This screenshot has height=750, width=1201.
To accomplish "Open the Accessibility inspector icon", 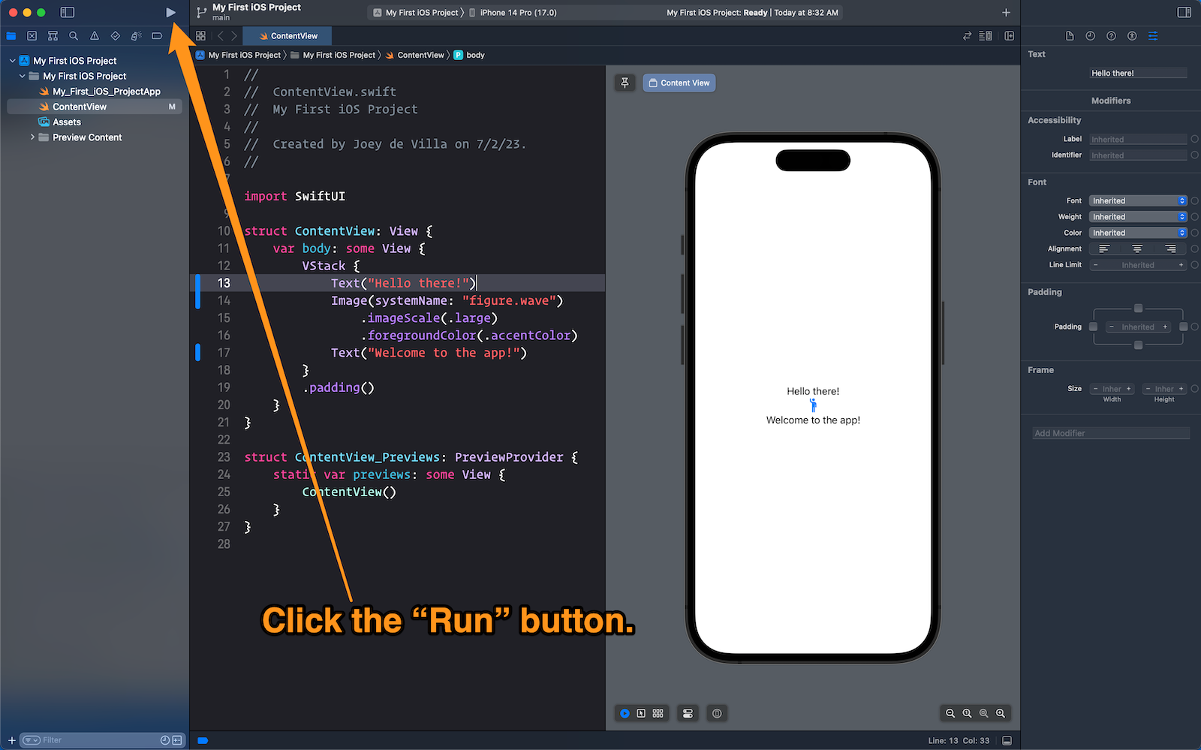I will coord(1132,35).
